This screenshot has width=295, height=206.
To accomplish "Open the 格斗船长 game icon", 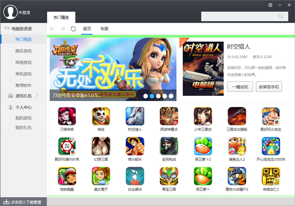I will click(x=135, y=146).
